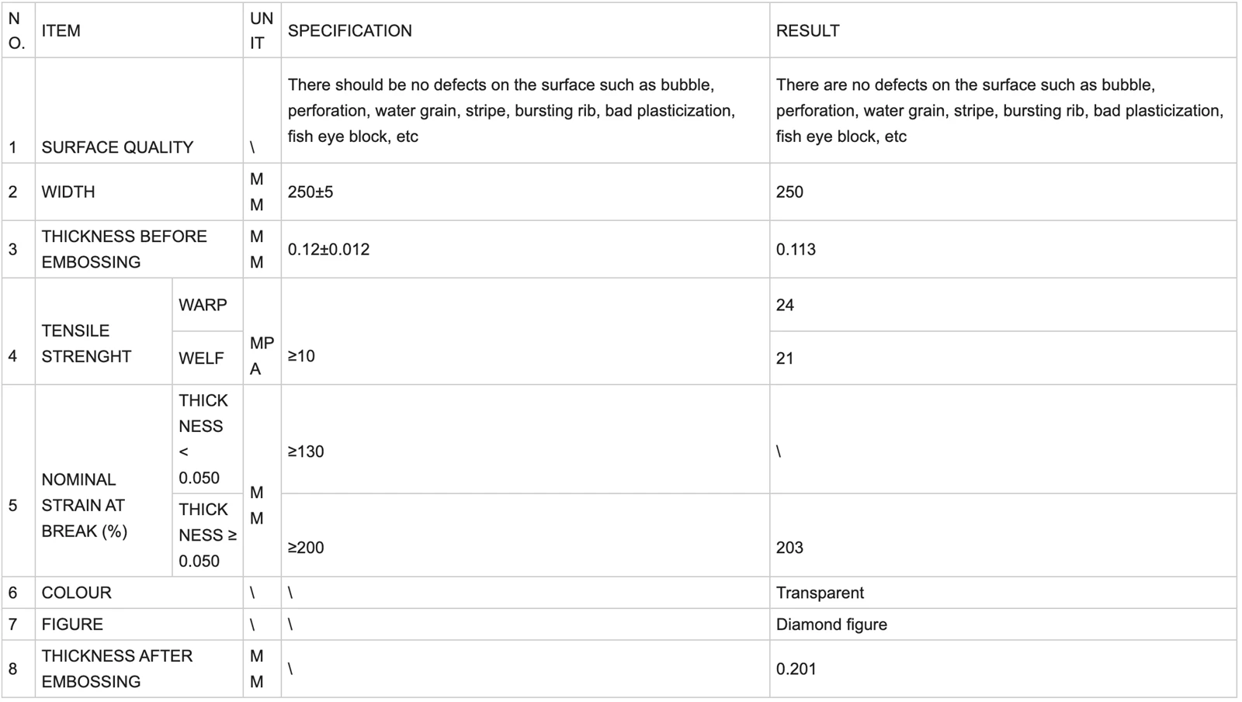Screen dimensions: 1242x702
Task: Select the RESULT column header cell
Action: (x=1003, y=30)
